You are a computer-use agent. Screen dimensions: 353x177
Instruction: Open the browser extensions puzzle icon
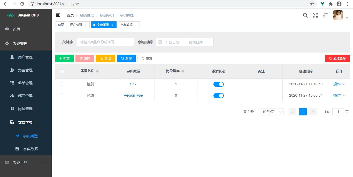(331, 4)
